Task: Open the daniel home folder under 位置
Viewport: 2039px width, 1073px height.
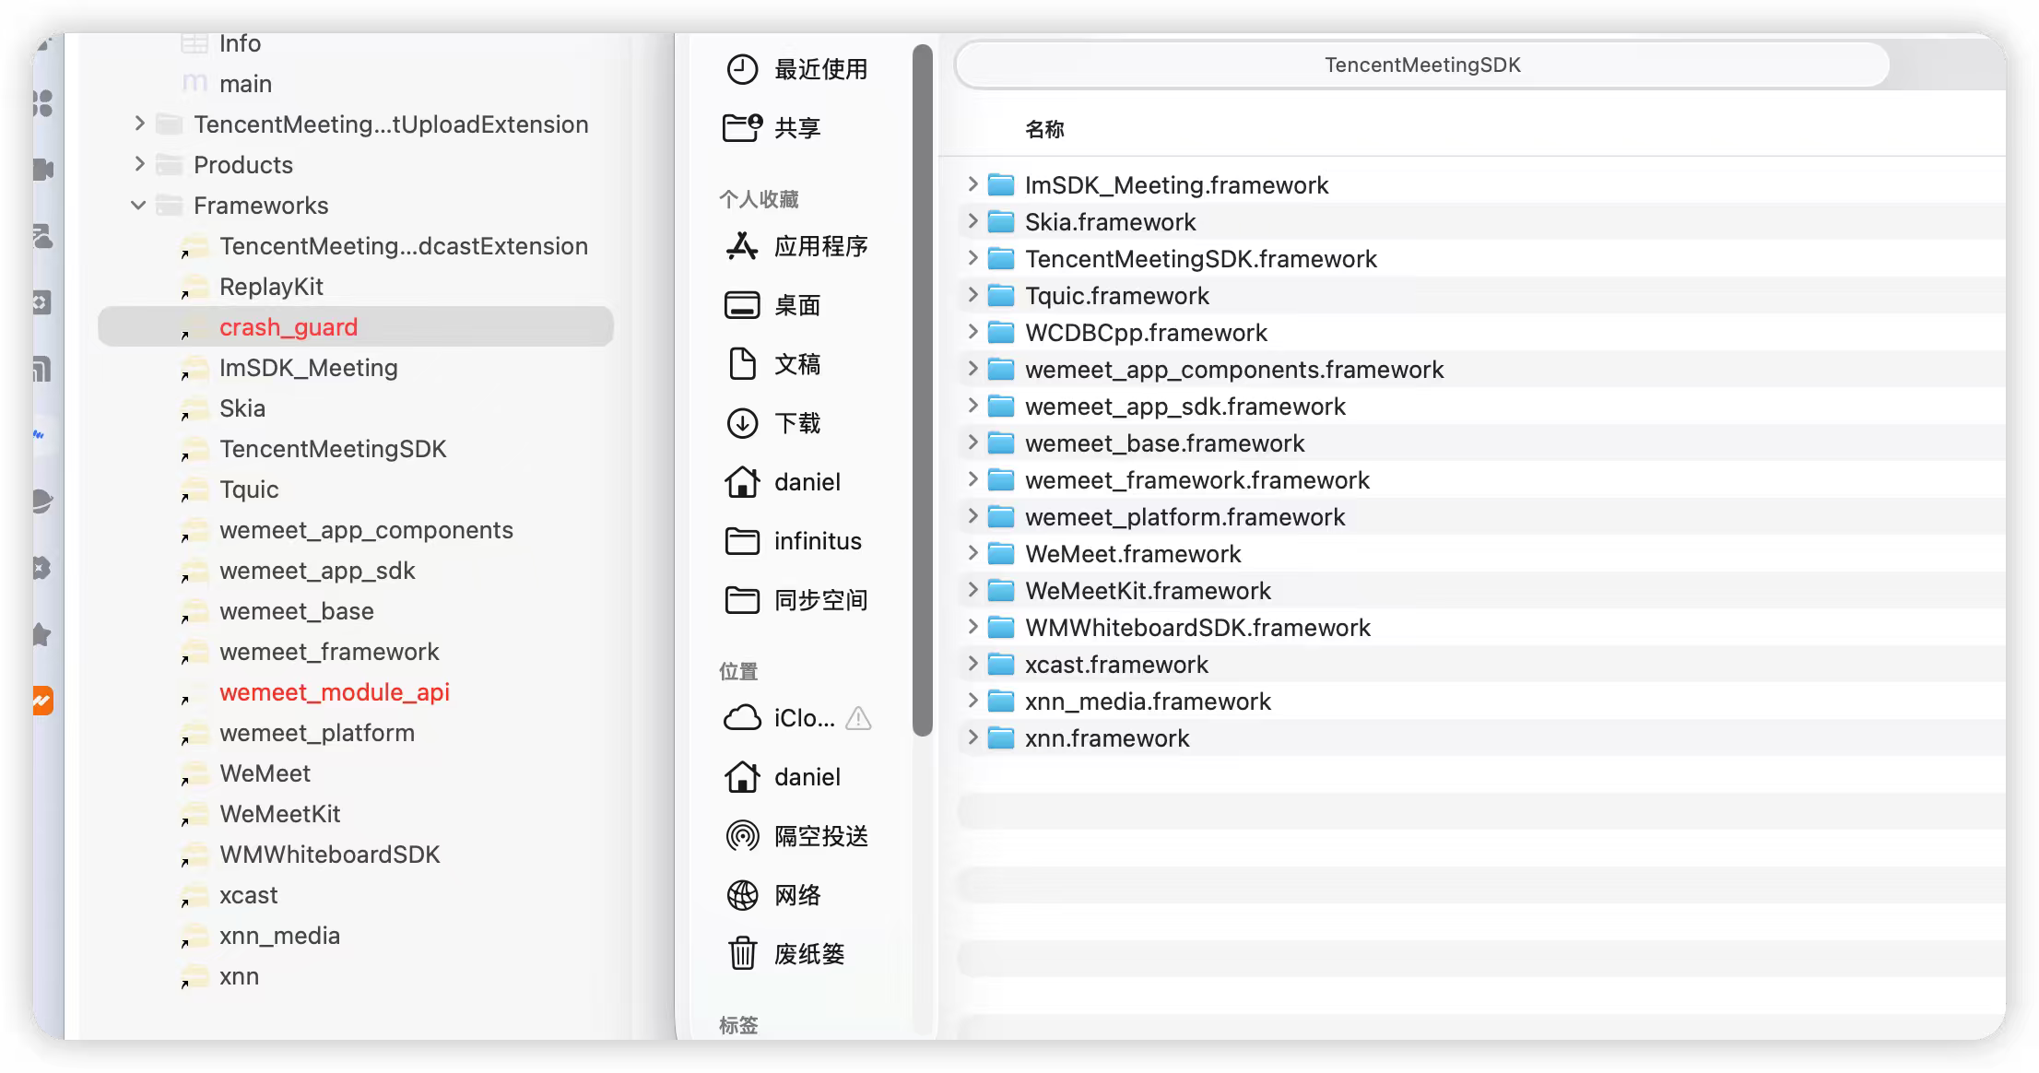Action: point(807,777)
